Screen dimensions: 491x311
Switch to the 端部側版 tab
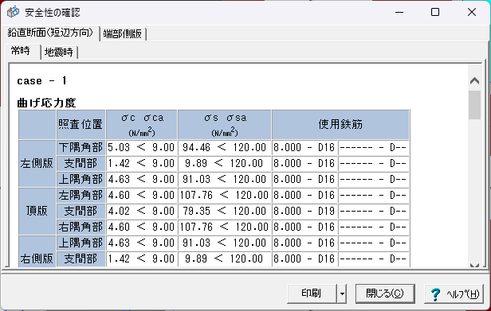[123, 33]
